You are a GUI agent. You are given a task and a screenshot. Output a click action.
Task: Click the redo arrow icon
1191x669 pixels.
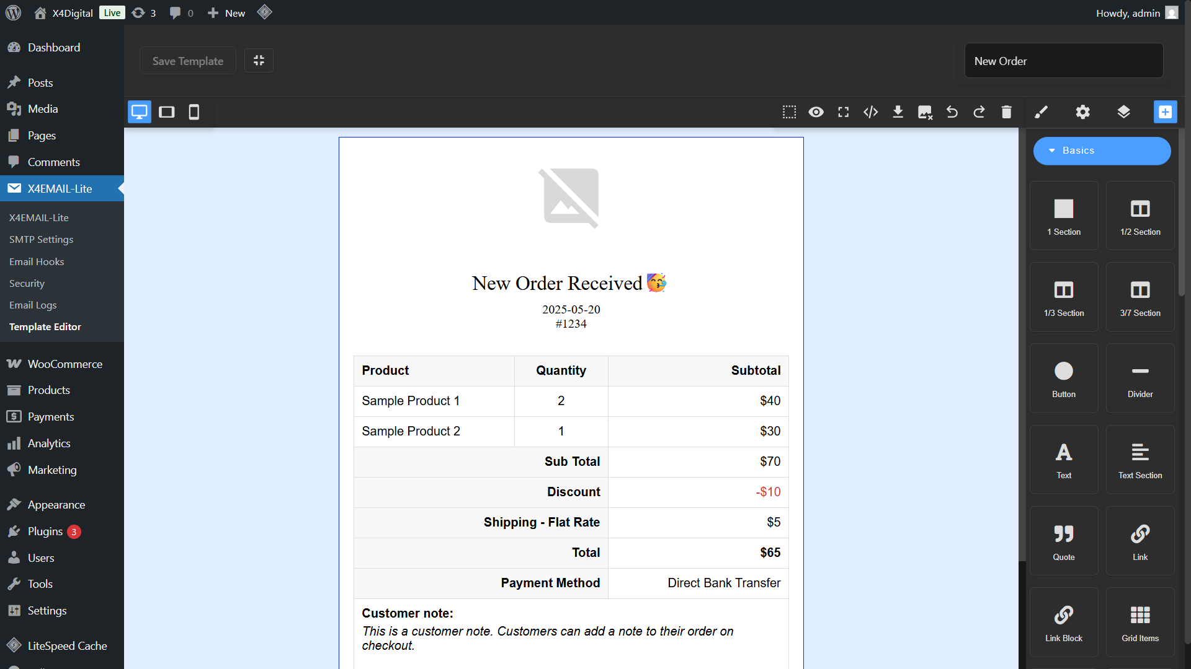(979, 112)
